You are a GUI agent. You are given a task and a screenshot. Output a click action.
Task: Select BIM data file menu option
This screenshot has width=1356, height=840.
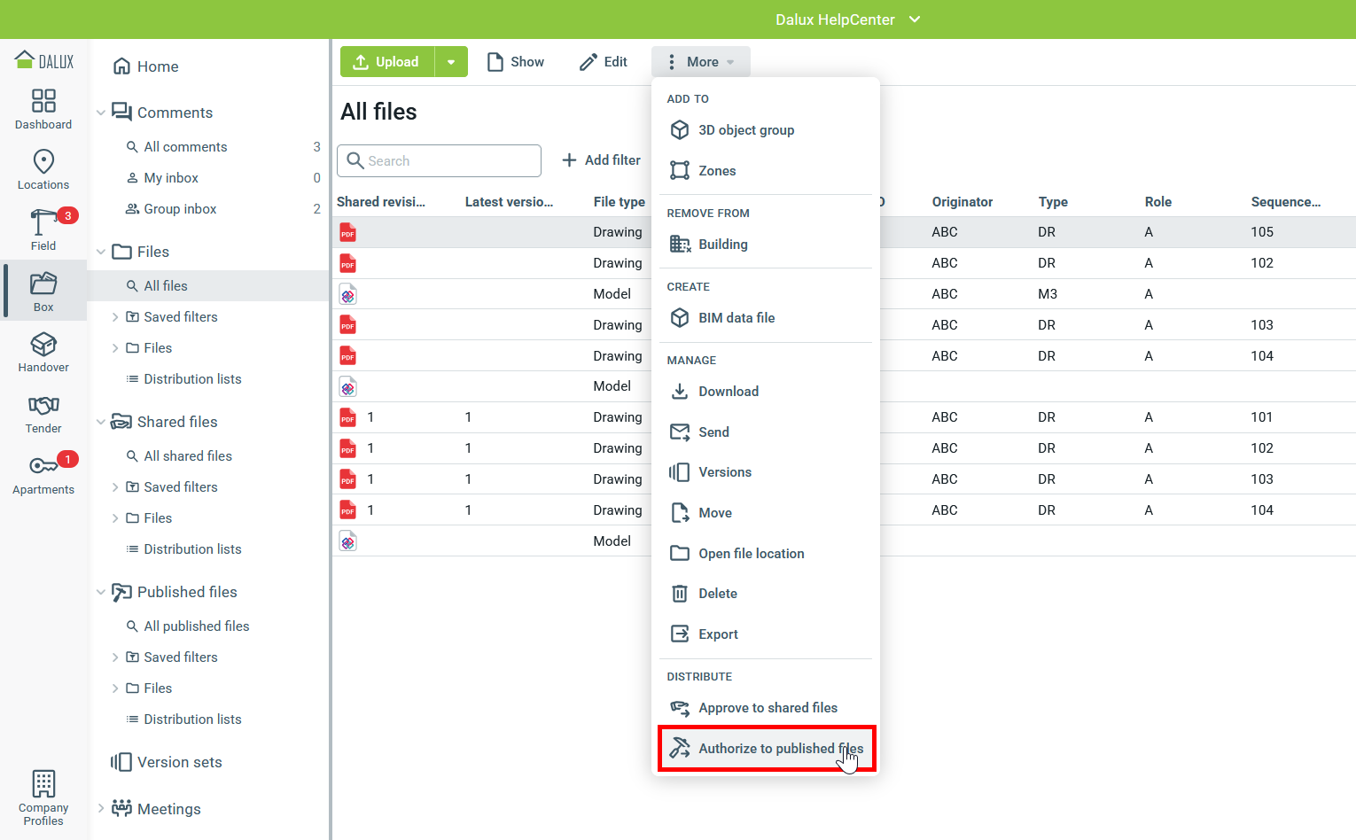coord(736,318)
